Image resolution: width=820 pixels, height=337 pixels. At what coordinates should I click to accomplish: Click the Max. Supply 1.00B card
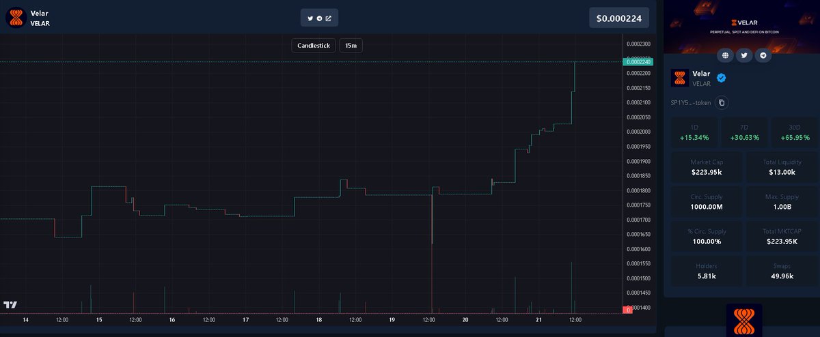(782, 201)
